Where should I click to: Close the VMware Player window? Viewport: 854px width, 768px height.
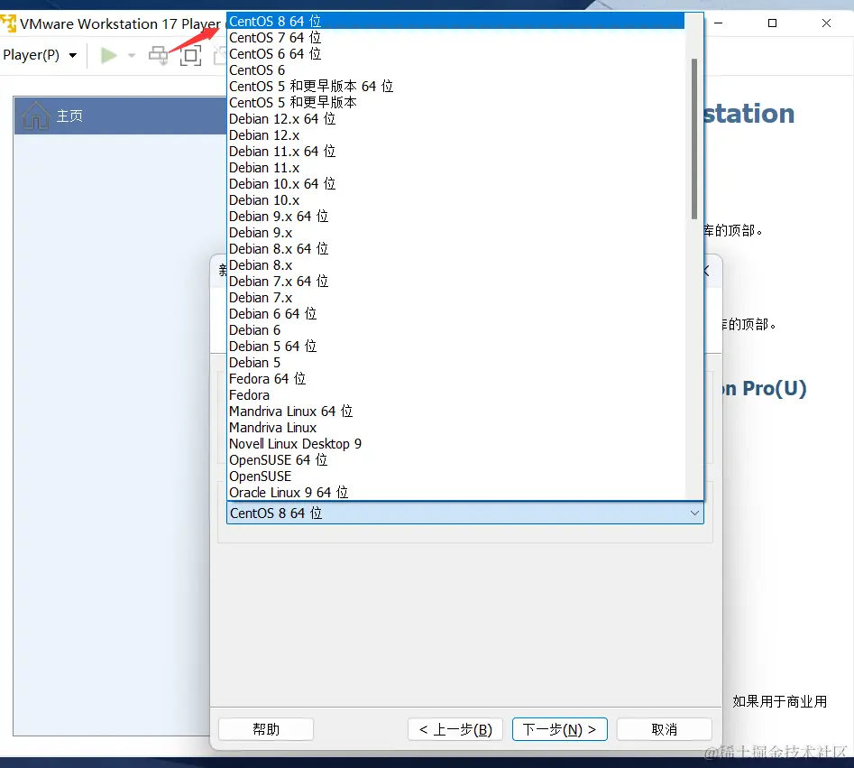pos(826,23)
